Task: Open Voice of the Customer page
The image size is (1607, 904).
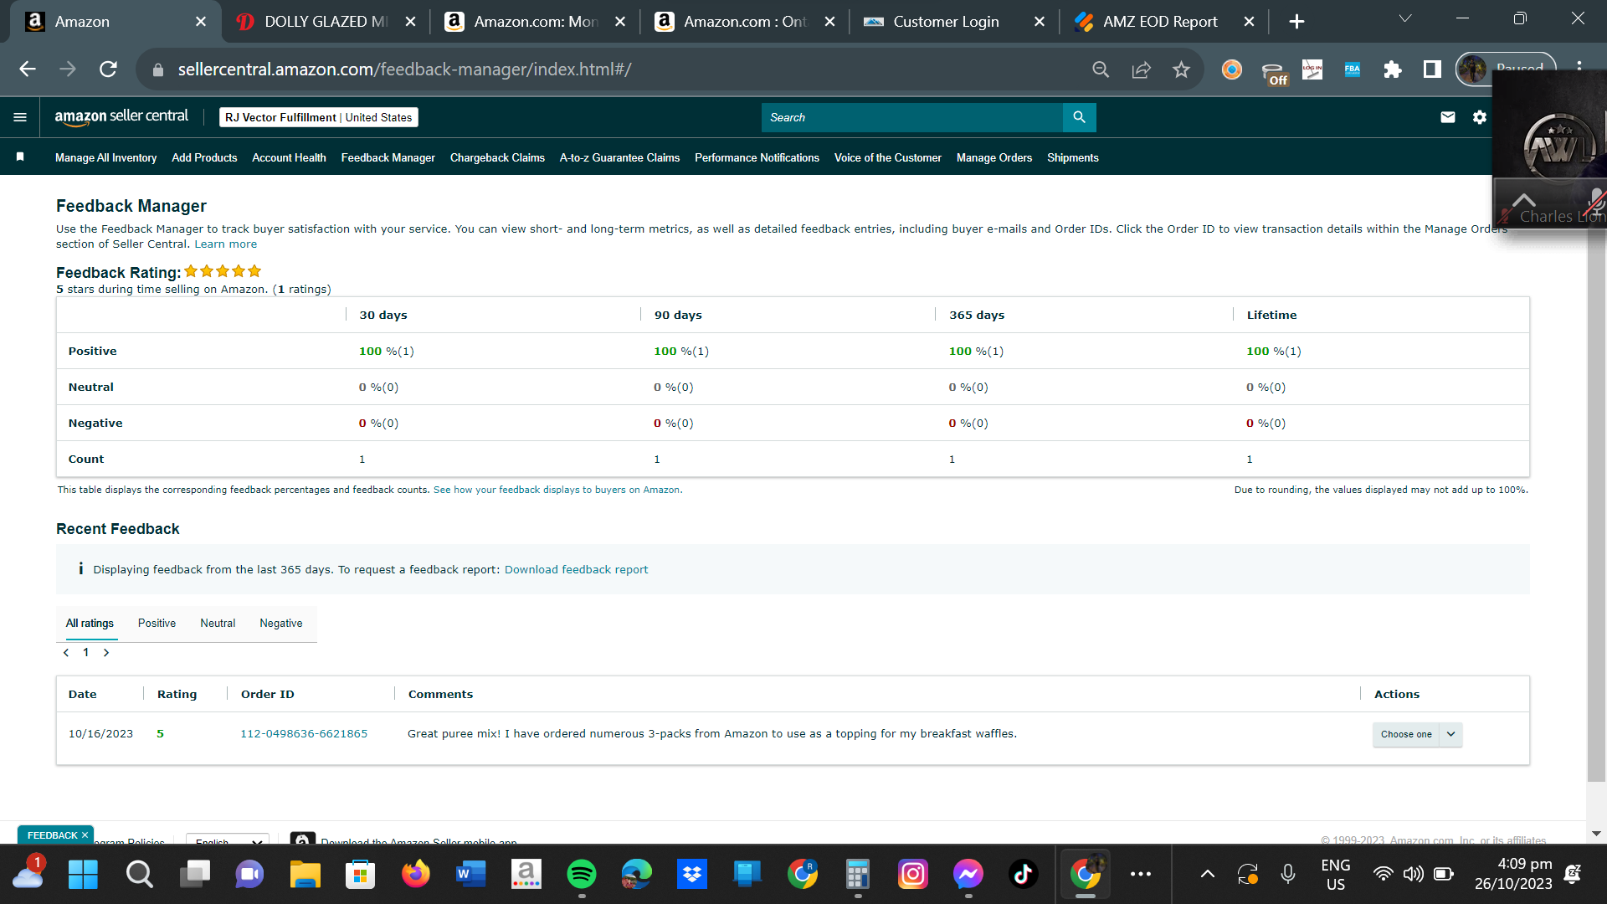Action: [x=887, y=157]
